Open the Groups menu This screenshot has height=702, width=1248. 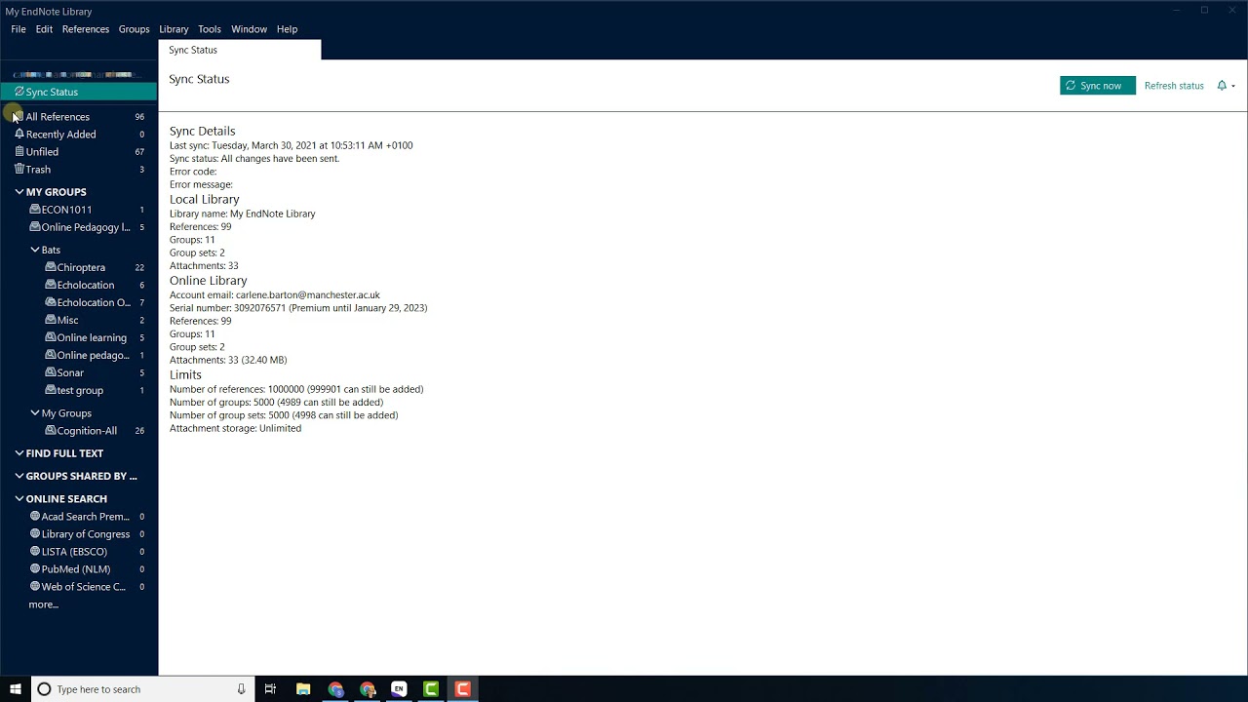[x=134, y=29]
